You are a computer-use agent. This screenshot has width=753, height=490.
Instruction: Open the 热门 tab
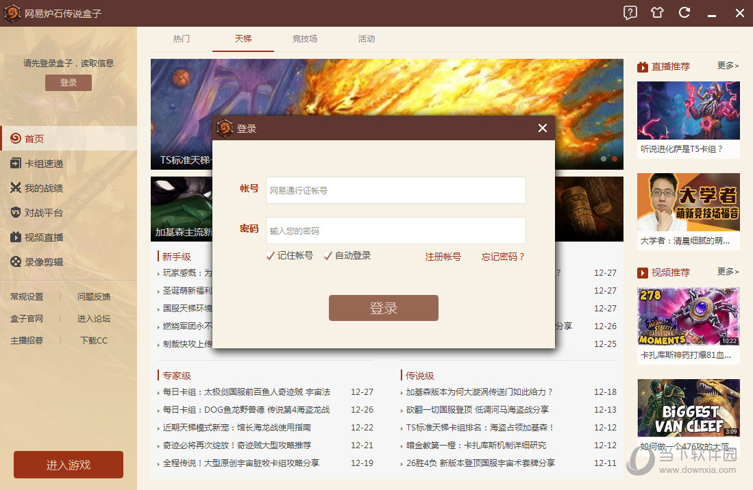tap(181, 39)
